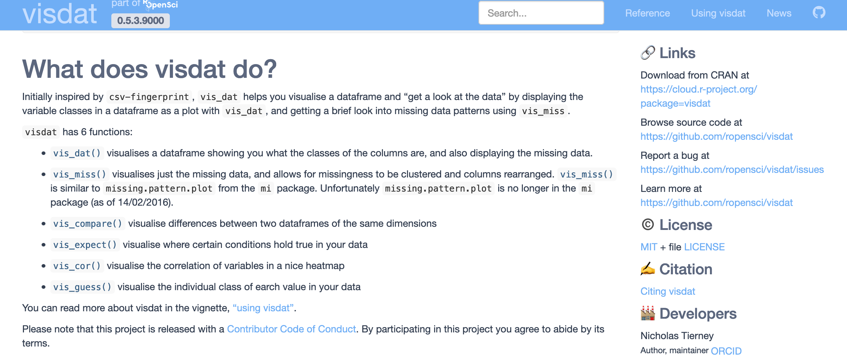847x362 pixels.
Task: Click the writing hand icon beside Citation
Action: click(x=648, y=269)
